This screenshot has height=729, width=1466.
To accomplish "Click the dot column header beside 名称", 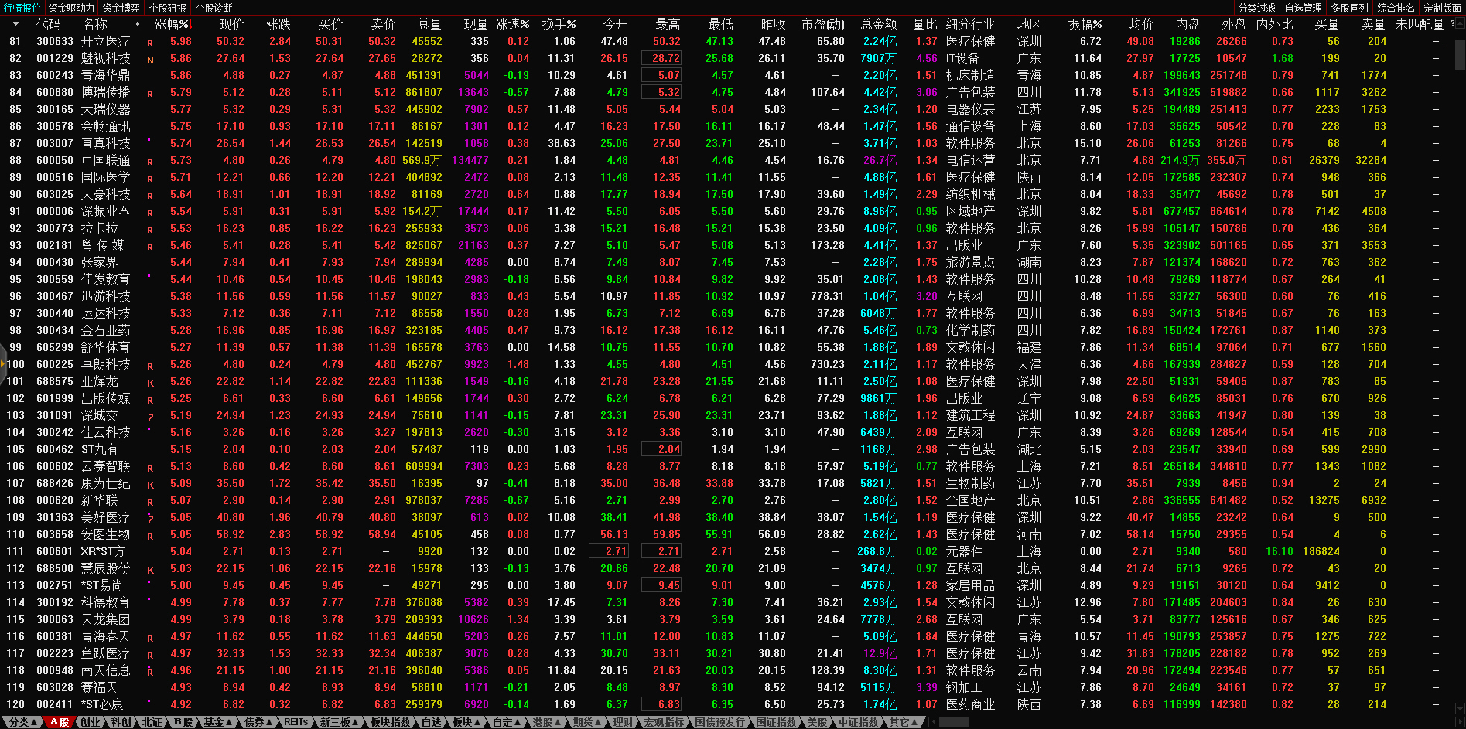I will click(138, 25).
